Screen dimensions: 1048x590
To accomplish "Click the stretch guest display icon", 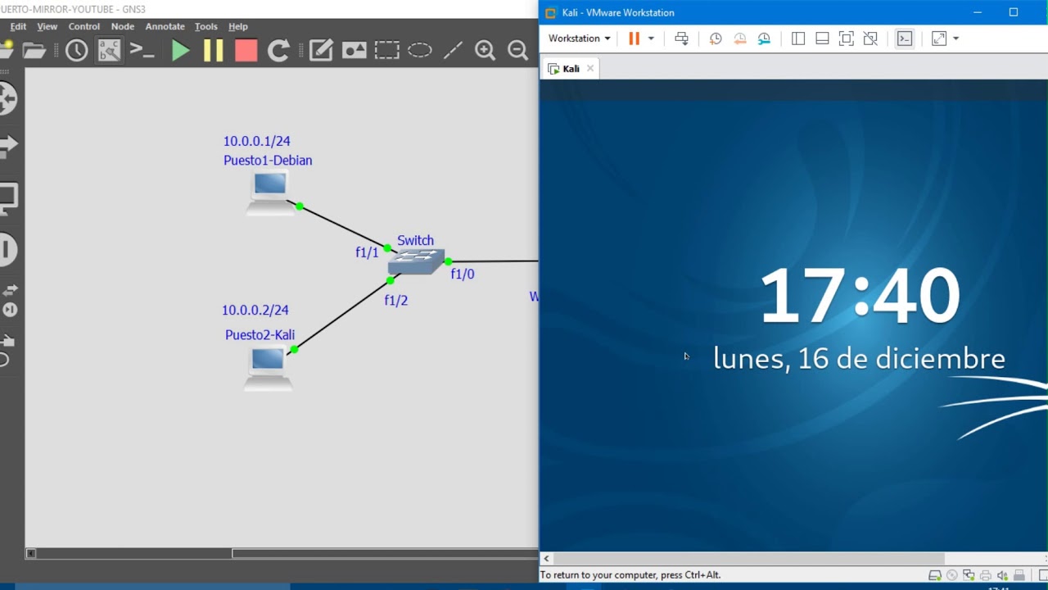I will (x=939, y=39).
